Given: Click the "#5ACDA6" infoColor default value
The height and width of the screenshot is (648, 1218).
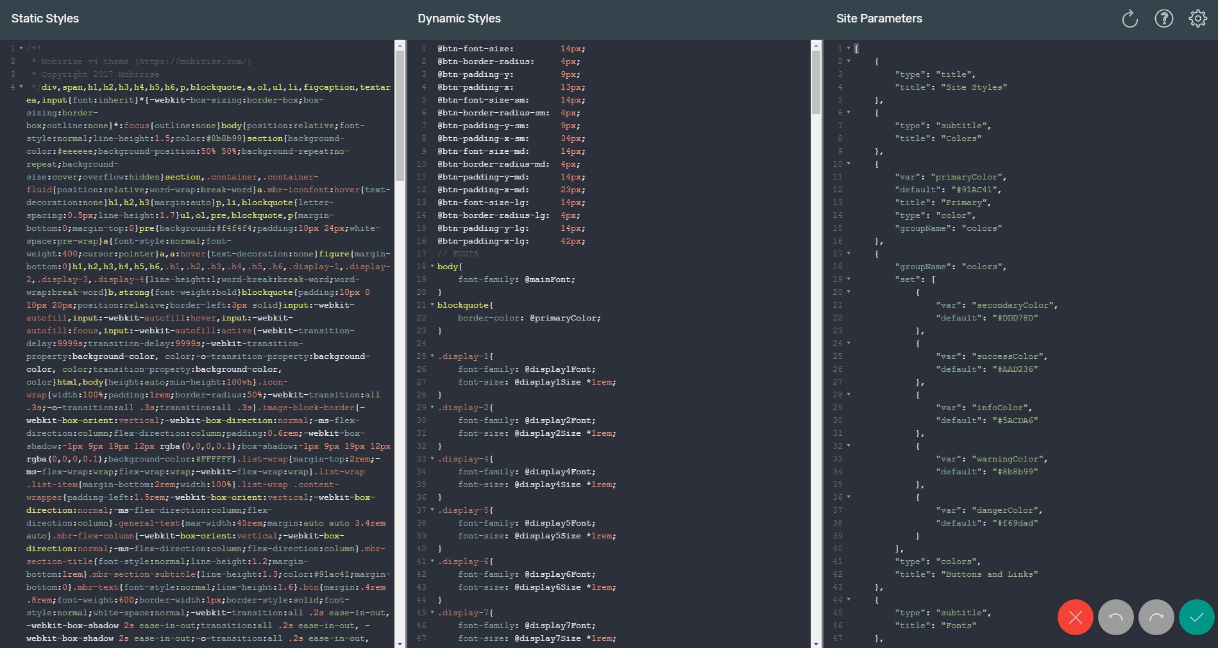Looking at the screenshot, I should 1015,420.
